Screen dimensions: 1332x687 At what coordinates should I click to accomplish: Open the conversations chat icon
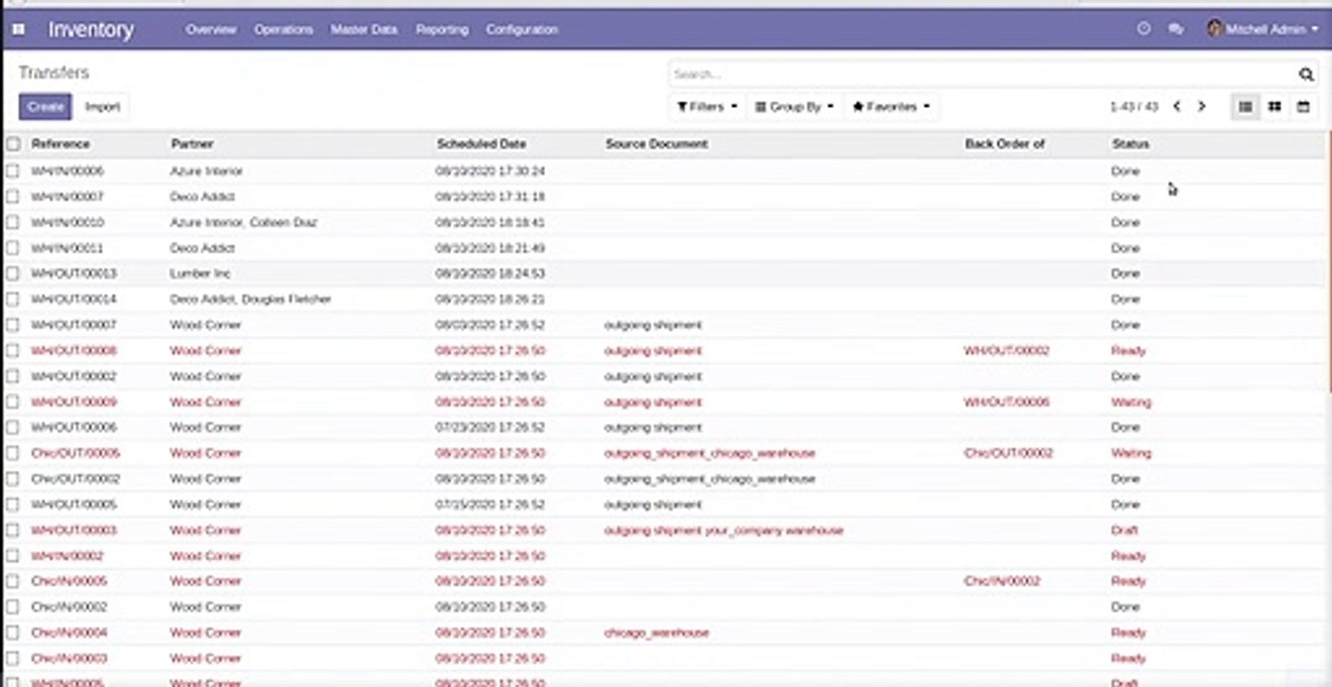pos(1176,30)
